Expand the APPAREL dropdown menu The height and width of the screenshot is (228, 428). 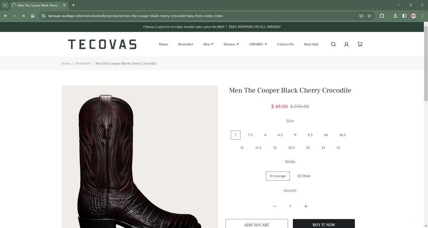pos(258,44)
